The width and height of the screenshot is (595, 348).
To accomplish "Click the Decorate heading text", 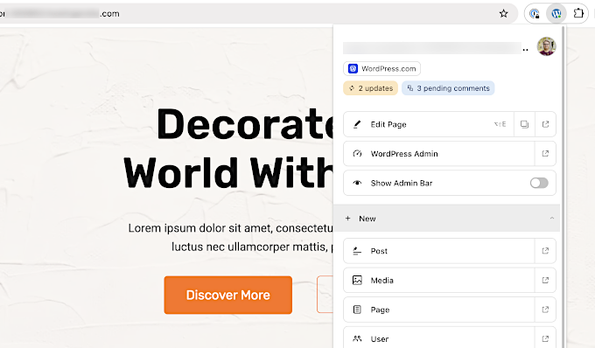I will point(245,124).
